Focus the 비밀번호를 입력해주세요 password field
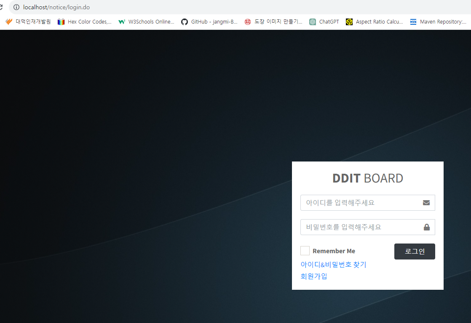The image size is (471, 323). pos(368,227)
